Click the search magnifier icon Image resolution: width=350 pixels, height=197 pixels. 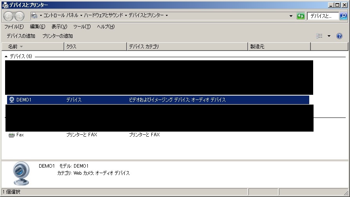coord(343,16)
